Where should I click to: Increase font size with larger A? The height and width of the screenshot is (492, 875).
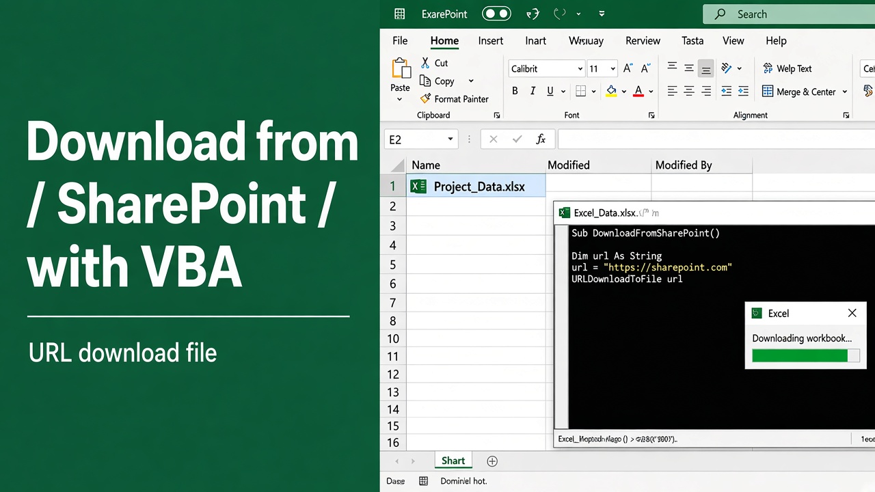(628, 68)
